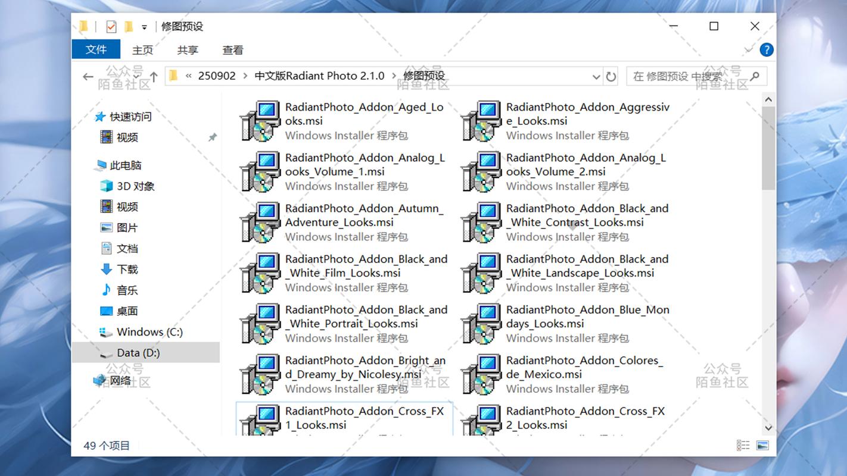Image resolution: width=847 pixels, height=476 pixels.
Task: Select the 3D 对象 folder icon
Action: tap(106, 186)
